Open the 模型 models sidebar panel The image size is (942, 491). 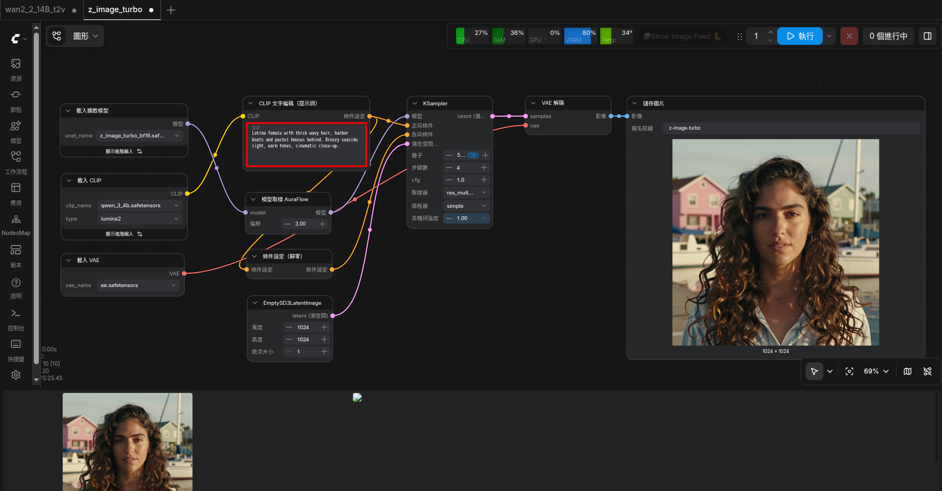(16, 132)
